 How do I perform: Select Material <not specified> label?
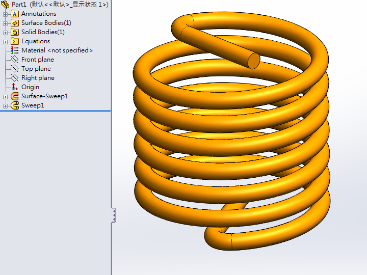coord(57,50)
